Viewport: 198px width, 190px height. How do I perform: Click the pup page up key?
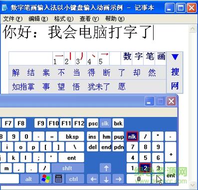[x=118, y=137]
